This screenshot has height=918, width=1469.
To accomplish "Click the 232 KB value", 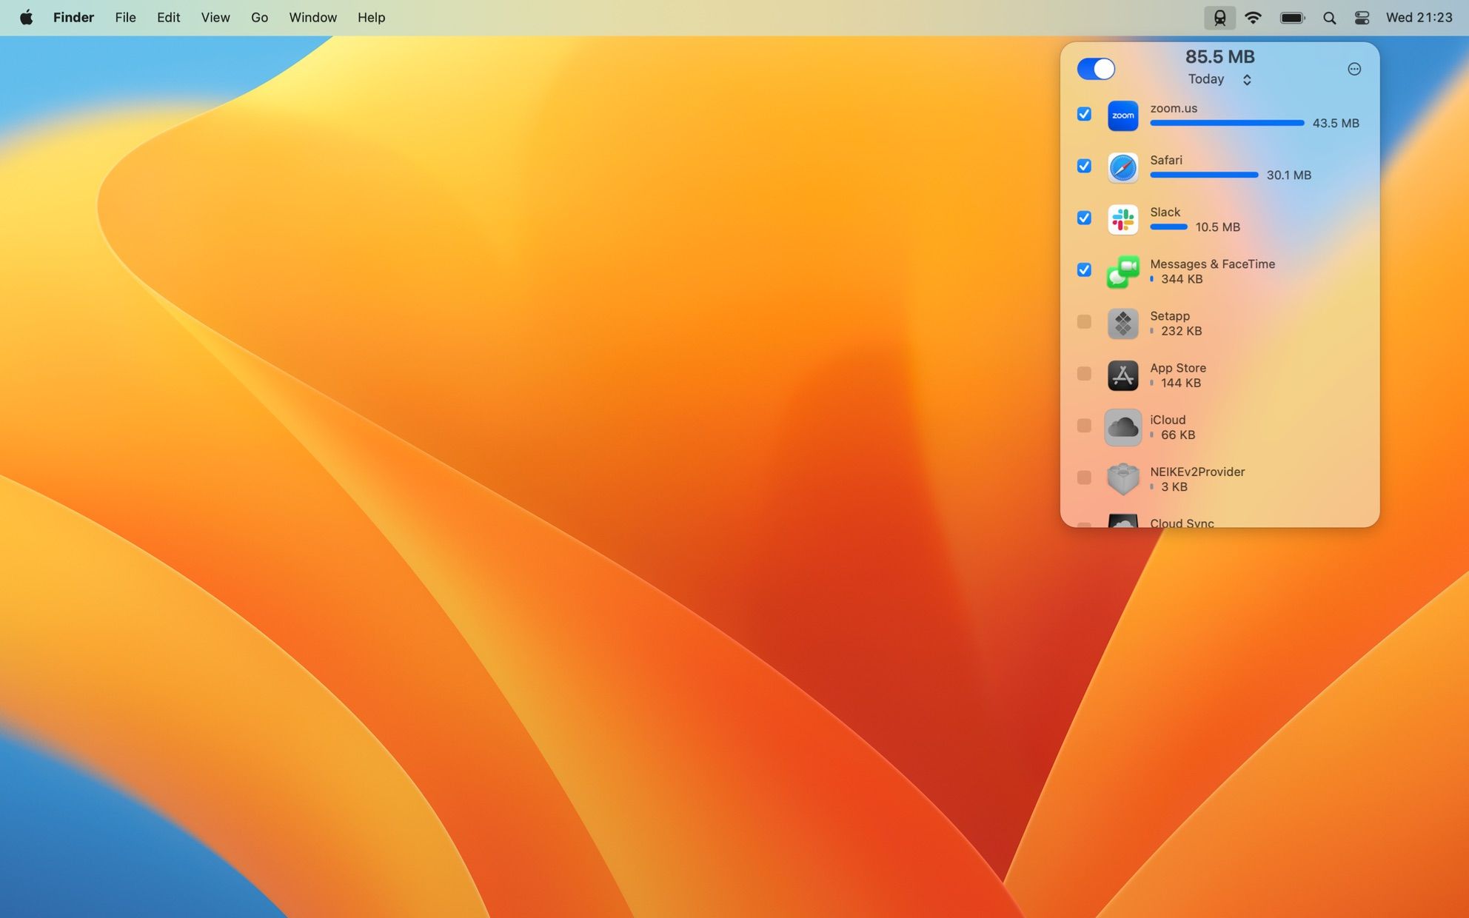I will pos(1181,331).
